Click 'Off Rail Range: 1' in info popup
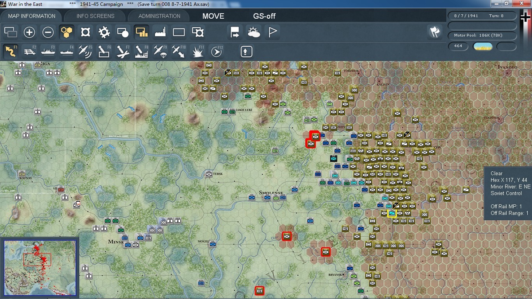The image size is (532, 299). point(509,213)
